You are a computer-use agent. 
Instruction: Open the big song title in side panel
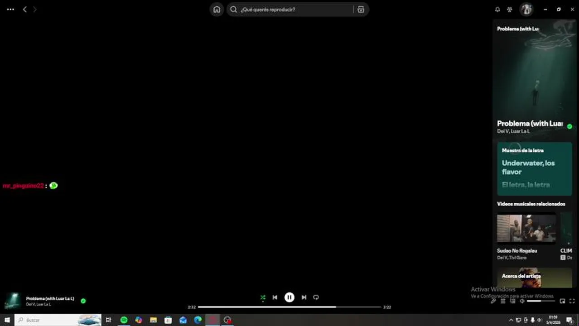coord(530,123)
